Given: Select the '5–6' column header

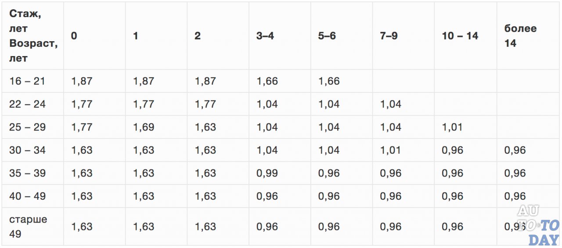Looking at the screenshot, I should point(327,36).
